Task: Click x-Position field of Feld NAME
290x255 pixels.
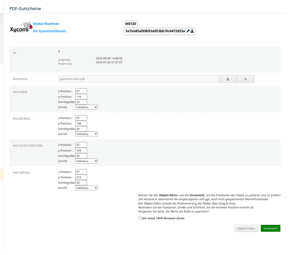Action: click(x=81, y=91)
